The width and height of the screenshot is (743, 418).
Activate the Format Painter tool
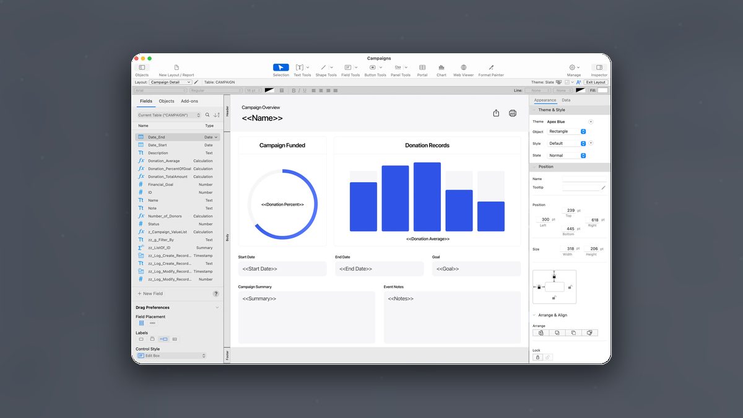pyautogui.click(x=491, y=67)
